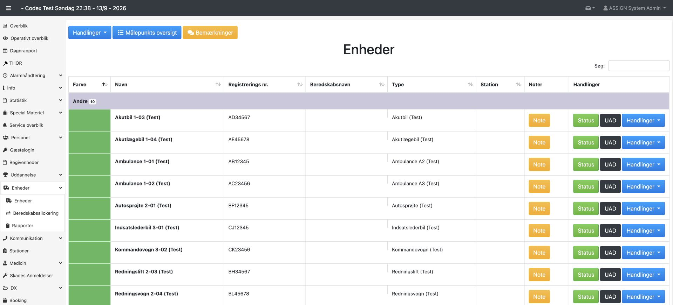Expand the Personel sidebar section
This screenshot has width=673, height=305.
(x=32, y=138)
